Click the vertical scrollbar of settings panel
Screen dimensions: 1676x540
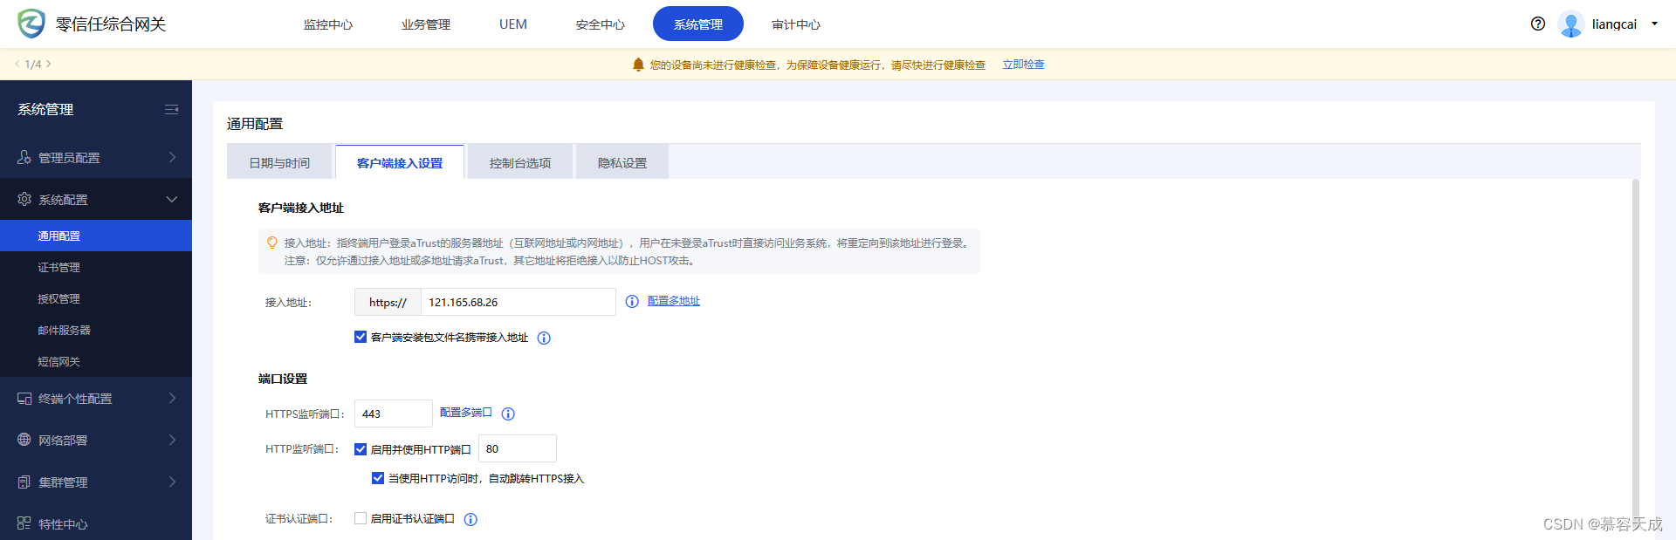1636,349
